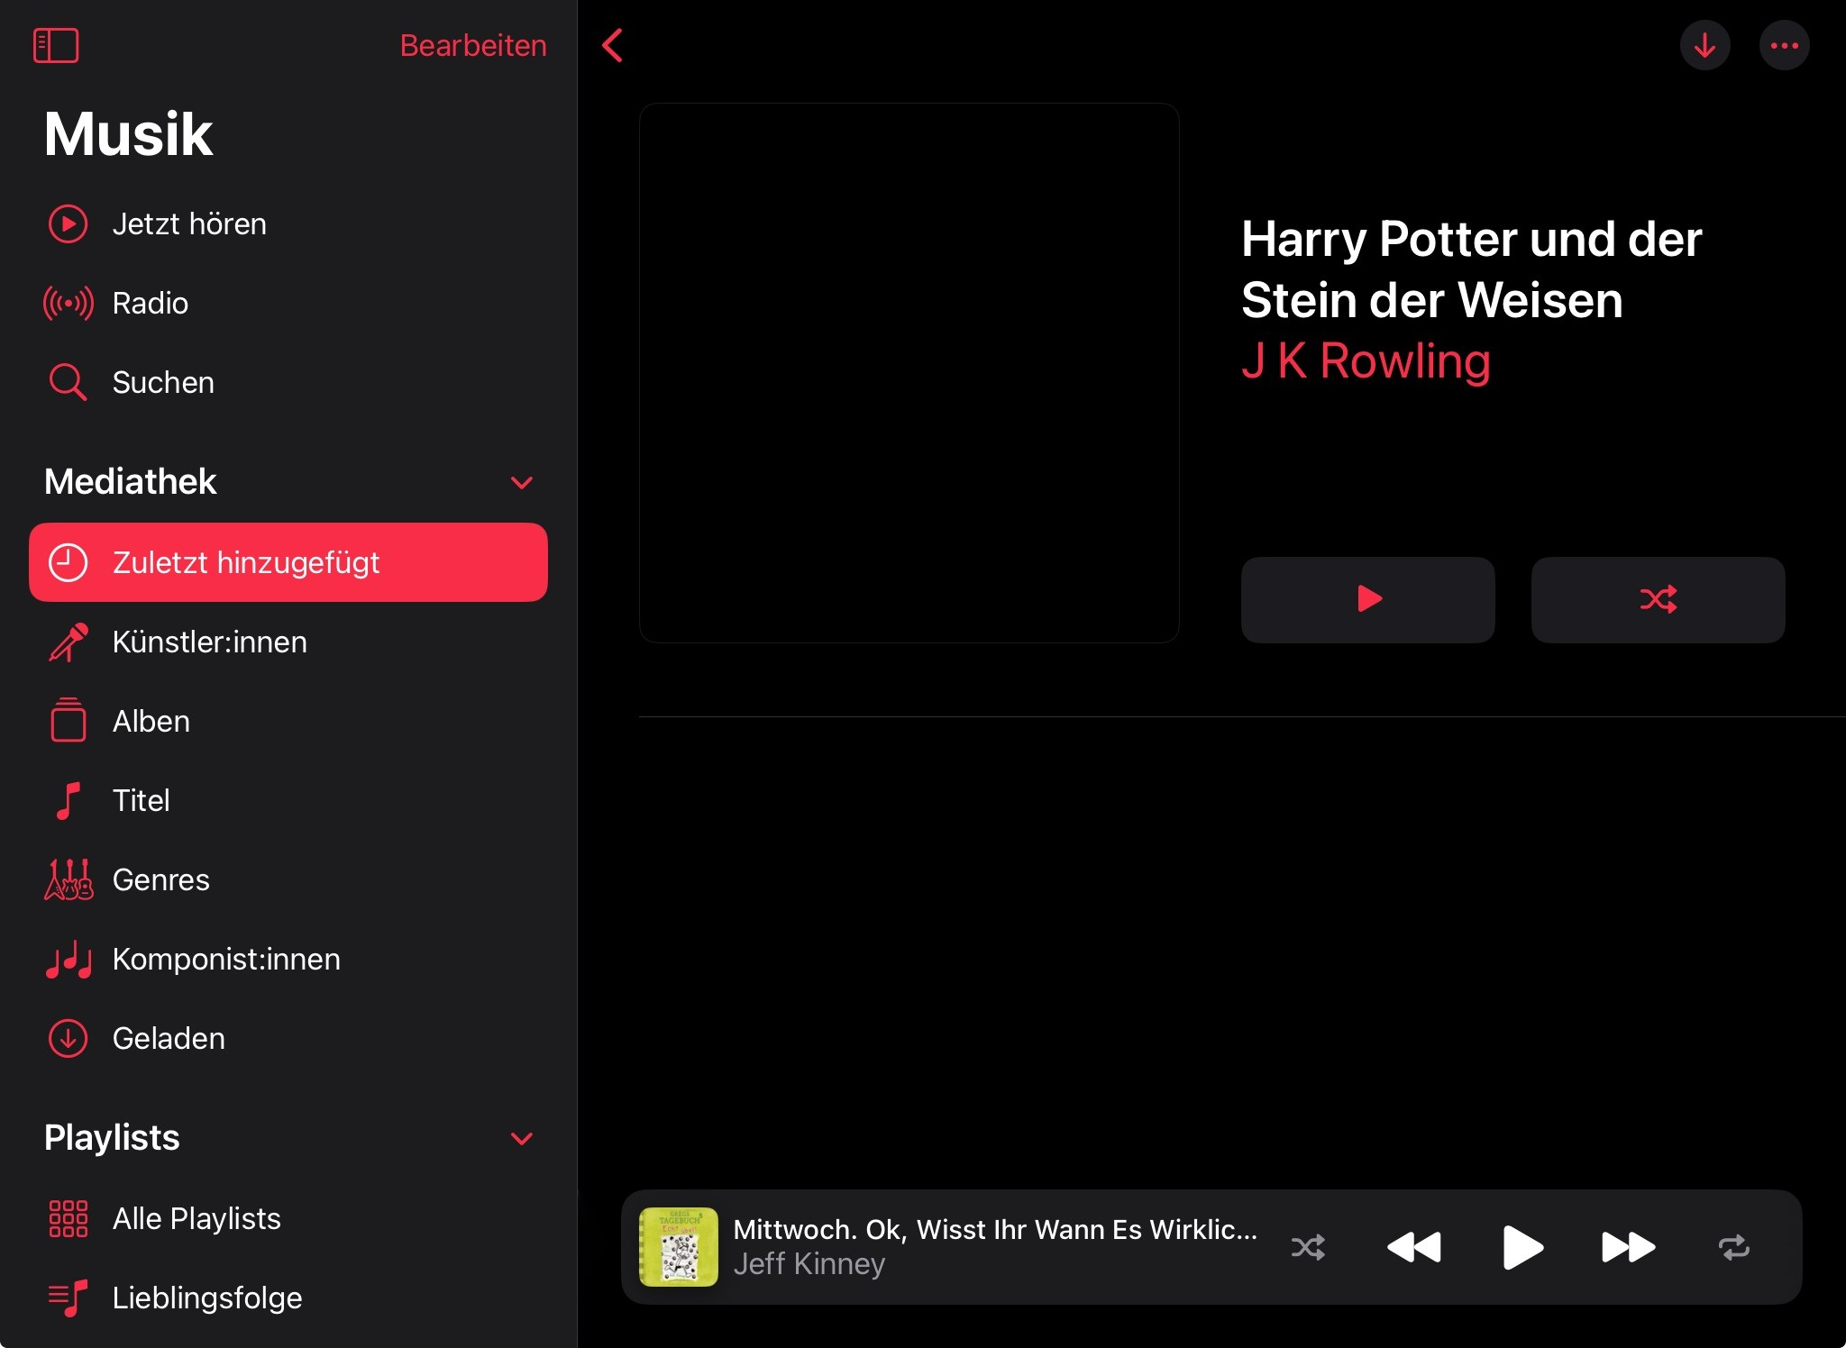Open Jetzt hören in the sidebar
This screenshot has width=1846, height=1348.
pos(189,223)
